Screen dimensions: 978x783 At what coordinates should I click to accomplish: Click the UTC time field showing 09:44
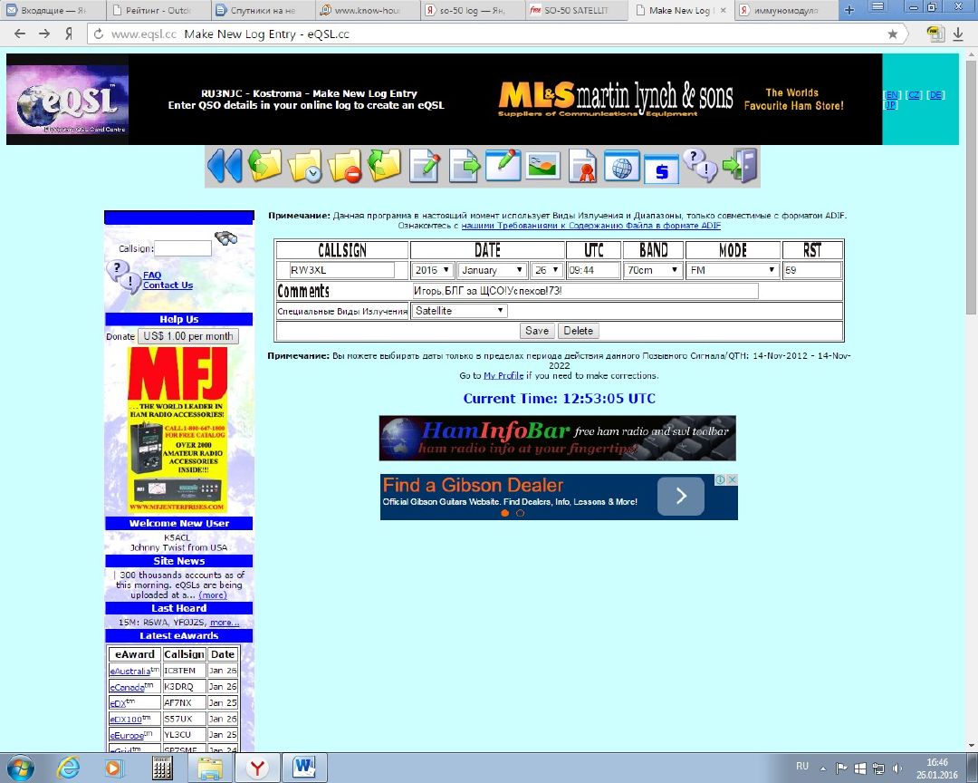coord(594,270)
